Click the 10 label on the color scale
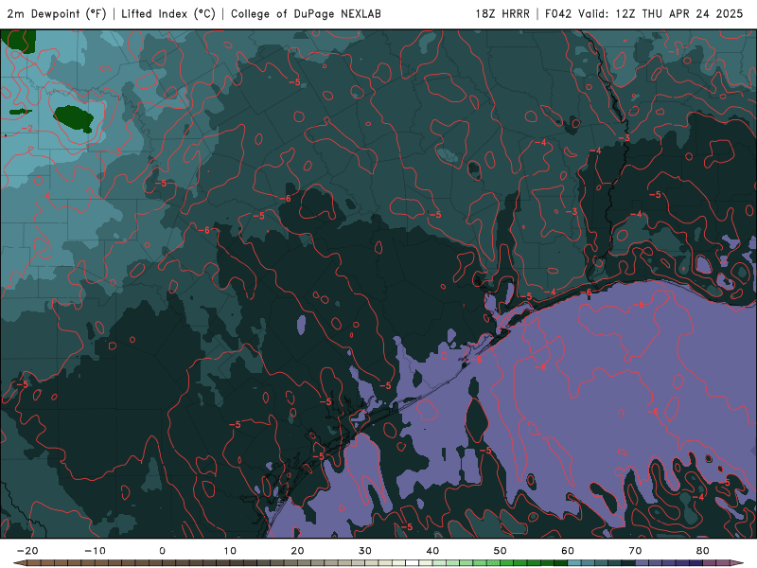Image resolution: width=757 pixels, height=568 pixels. [x=230, y=551]
